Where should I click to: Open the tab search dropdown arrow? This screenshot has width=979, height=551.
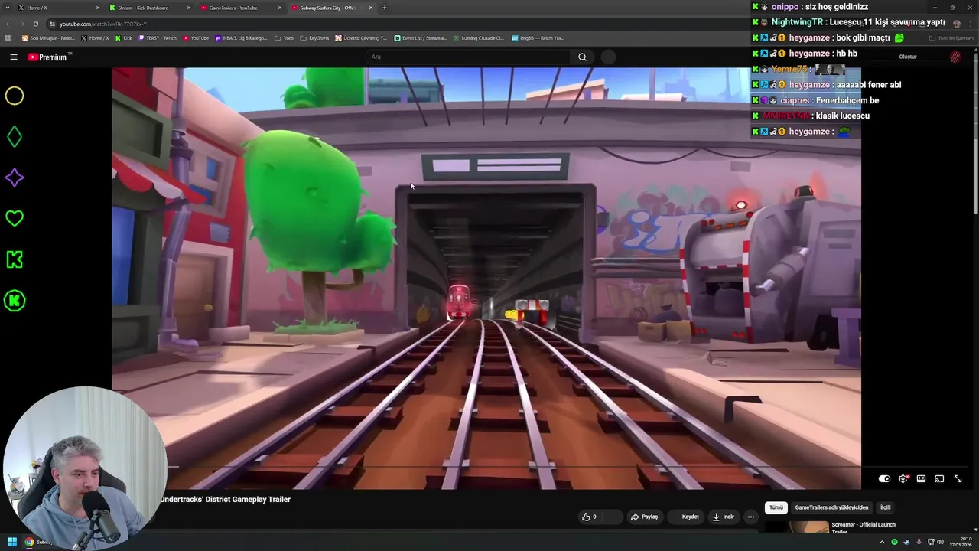point(6,8)
